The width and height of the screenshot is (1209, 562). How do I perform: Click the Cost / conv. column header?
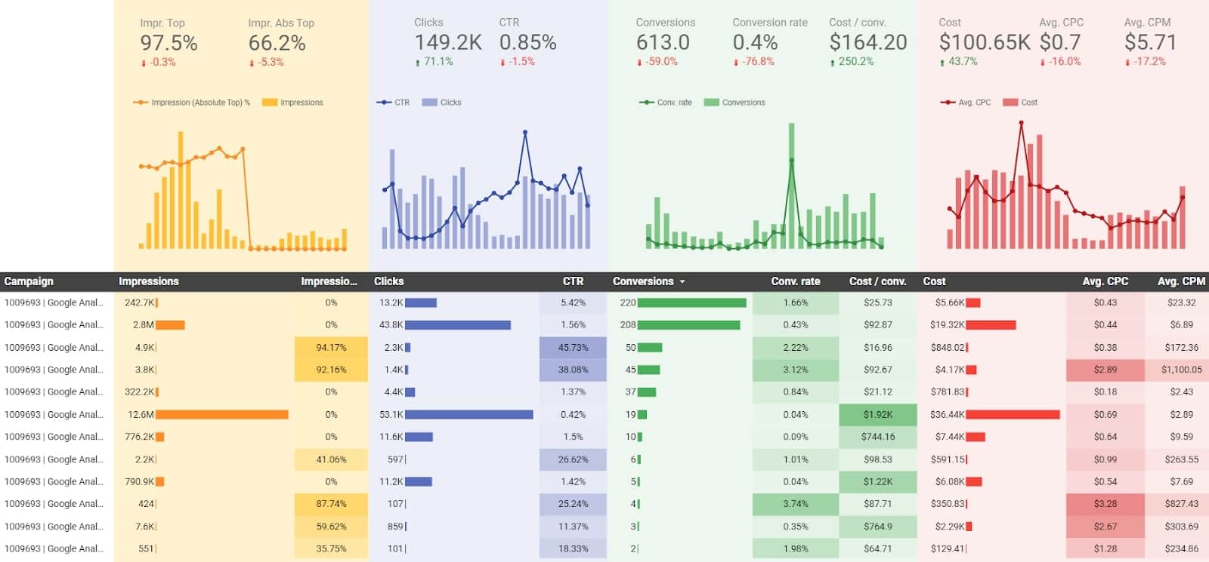(877, 281)
